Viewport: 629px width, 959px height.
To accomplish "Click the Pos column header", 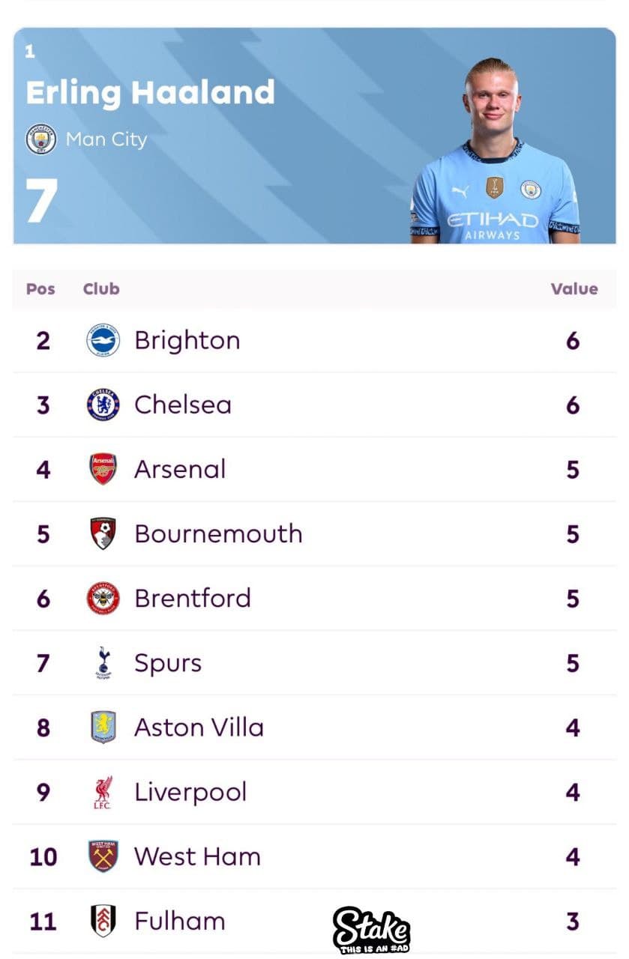I will tap(40, 289).
